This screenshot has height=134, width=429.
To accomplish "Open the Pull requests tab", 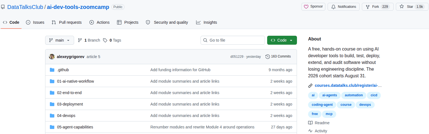I will click(67, 22).
